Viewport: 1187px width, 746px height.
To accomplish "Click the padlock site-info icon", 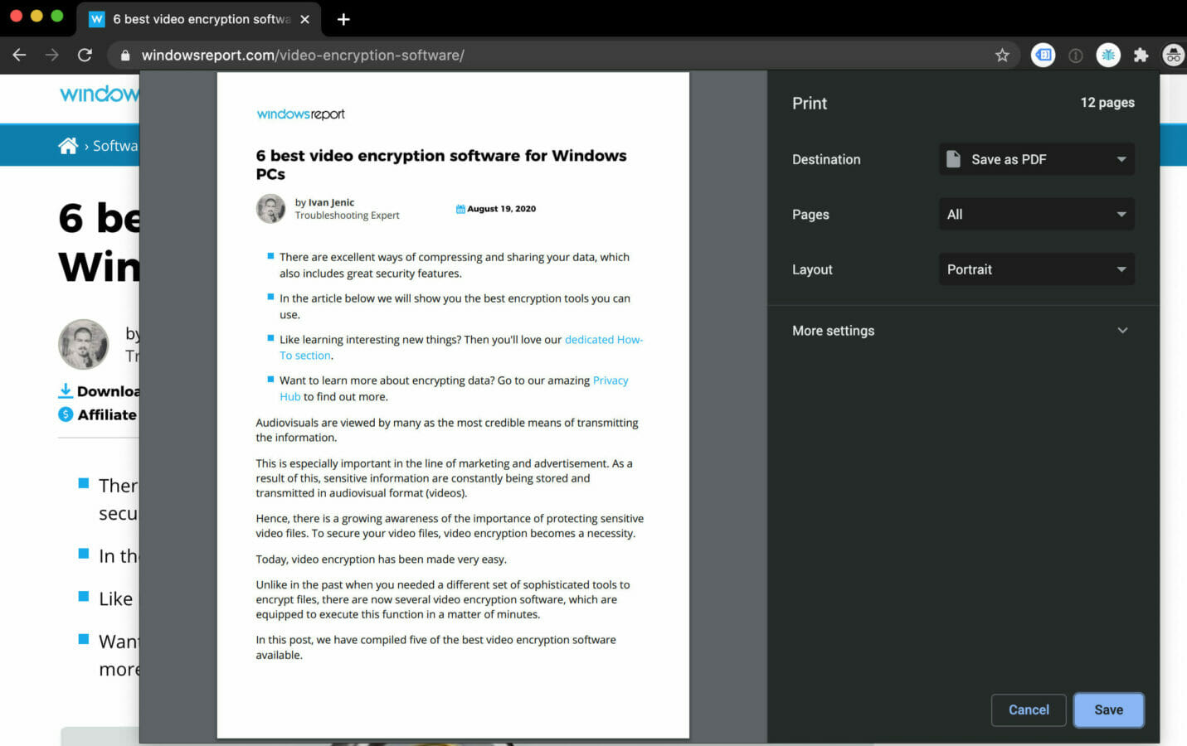I will click(125, 56).
